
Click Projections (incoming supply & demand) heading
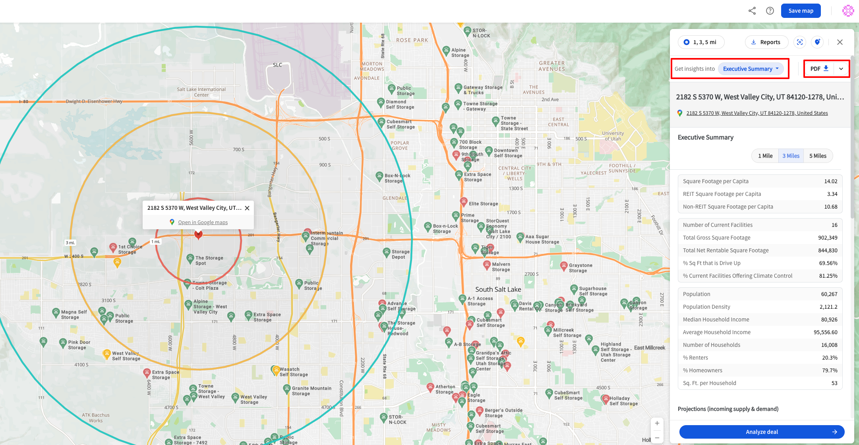tap(728, 409)
